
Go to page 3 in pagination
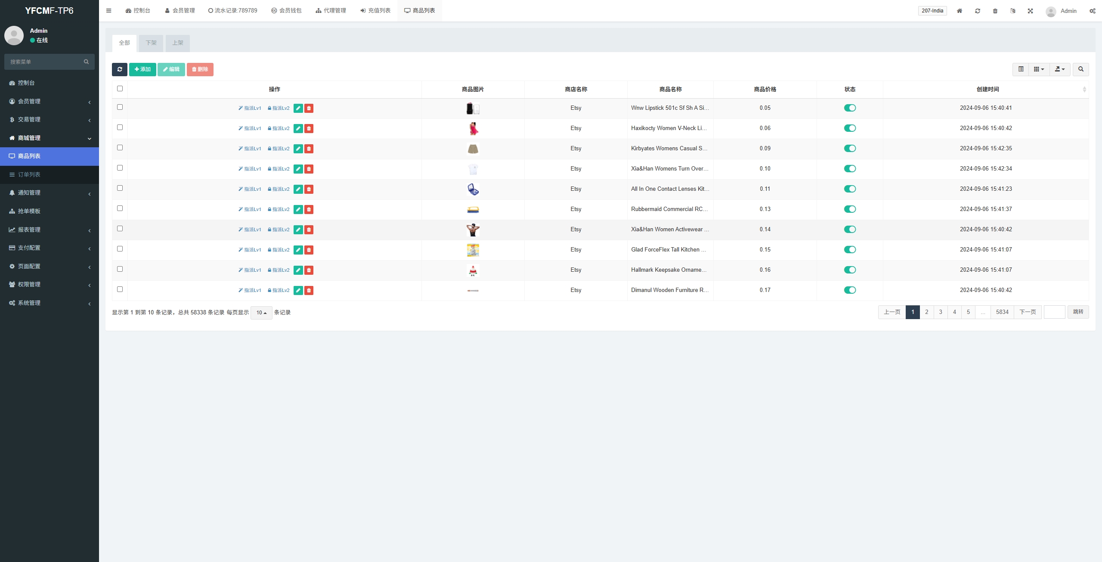point(941,312)
